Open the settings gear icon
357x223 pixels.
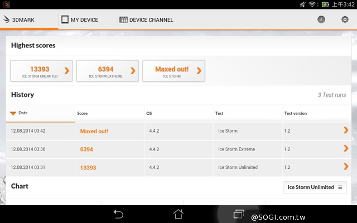point(345,20)
